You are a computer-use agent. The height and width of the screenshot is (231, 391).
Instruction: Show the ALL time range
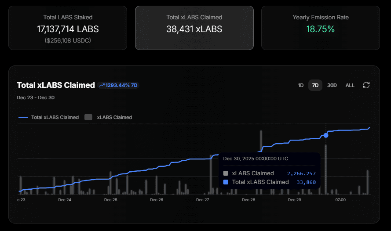350,85
